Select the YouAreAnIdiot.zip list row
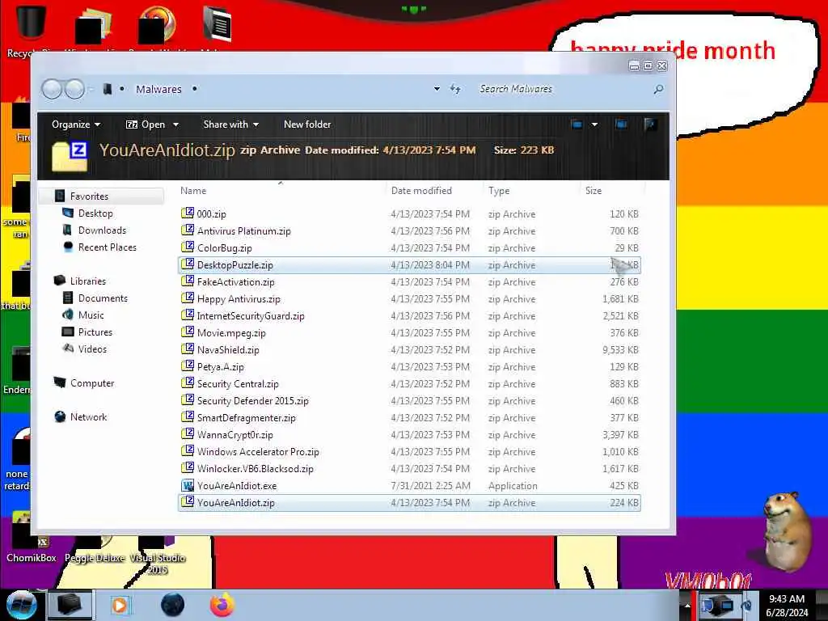 click(x=409, y=503)
